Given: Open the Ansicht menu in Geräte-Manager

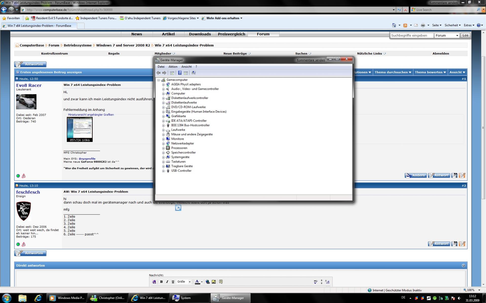Looking at the screenshot, I should pyautogui.click(x=186, y=67).
